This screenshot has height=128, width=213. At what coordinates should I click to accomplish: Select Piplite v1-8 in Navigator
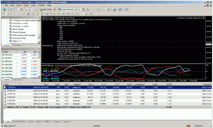coord(17,41)
